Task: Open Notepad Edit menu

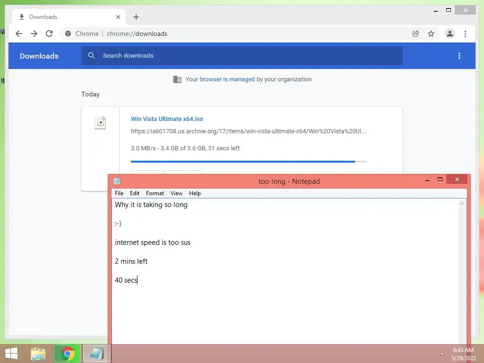Action: click(x=135, y=193)
